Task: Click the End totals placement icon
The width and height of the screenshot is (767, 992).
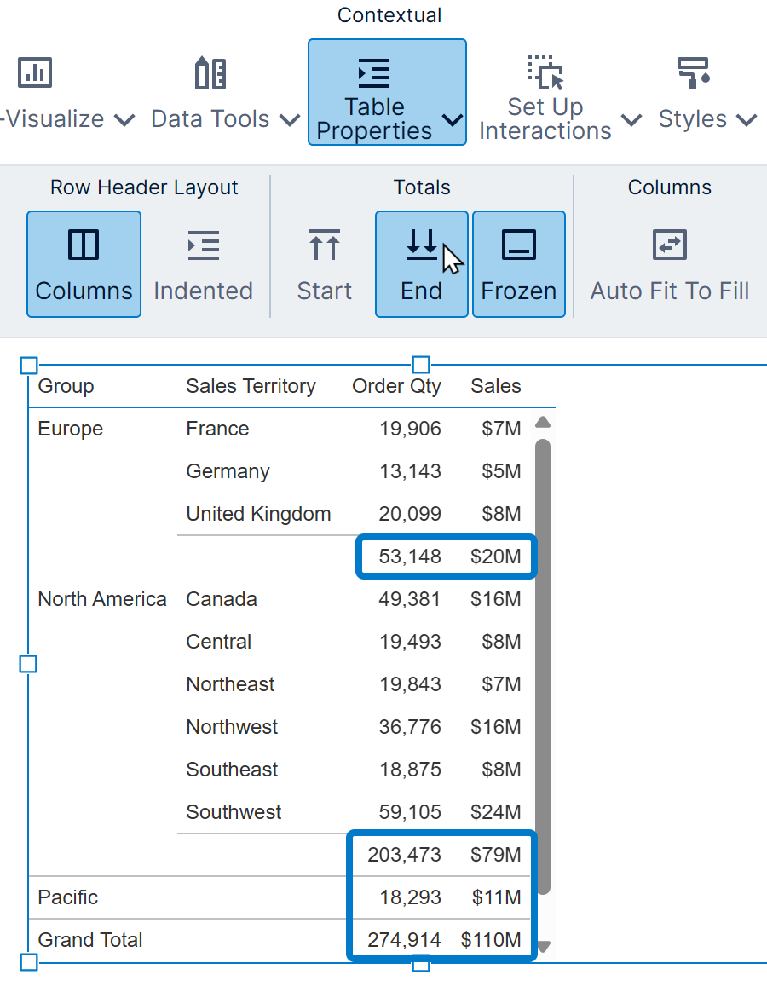Action: coord(421,245)
